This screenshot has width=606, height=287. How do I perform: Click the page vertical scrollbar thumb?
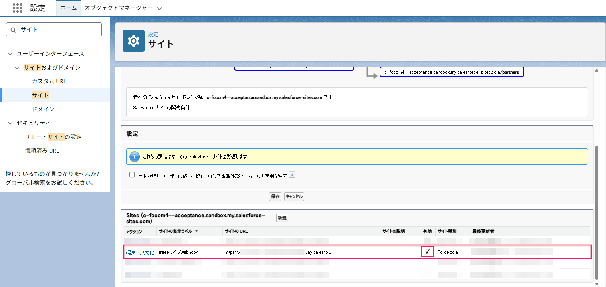(597, 213)
